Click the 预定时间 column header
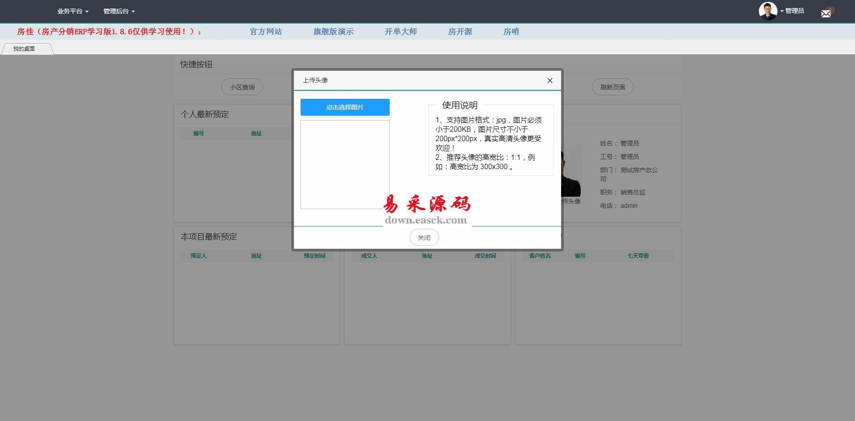The height and width of the screenshot is (421, 855). coord(314,256)
